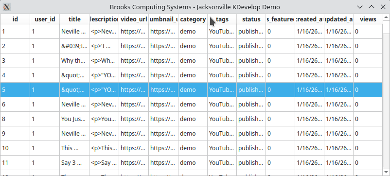Screen dimensions: 390x176
Task: Select title cell 'Why th...' in row 3
Action: click(x=74, y=61)
